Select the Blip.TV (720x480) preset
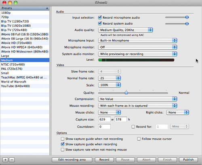202x165 pixels. (x=25, y=30)
